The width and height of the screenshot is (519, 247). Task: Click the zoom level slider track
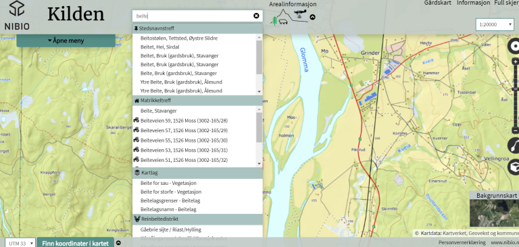click(515, 96)
